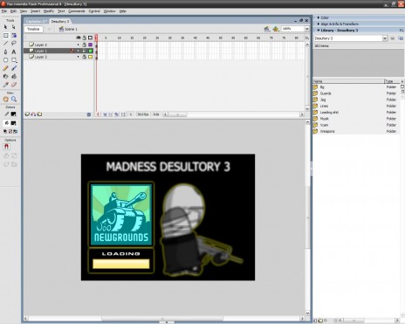405x324 pixels.
Task: Open the File menu
Action: coord(4,11)
